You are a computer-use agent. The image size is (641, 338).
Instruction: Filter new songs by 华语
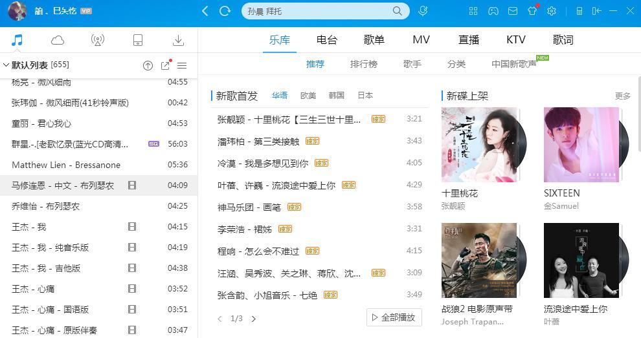coord(280,95)
